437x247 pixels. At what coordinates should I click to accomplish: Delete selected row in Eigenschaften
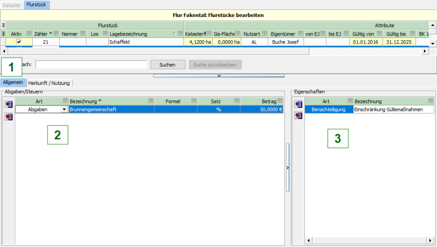298,115
